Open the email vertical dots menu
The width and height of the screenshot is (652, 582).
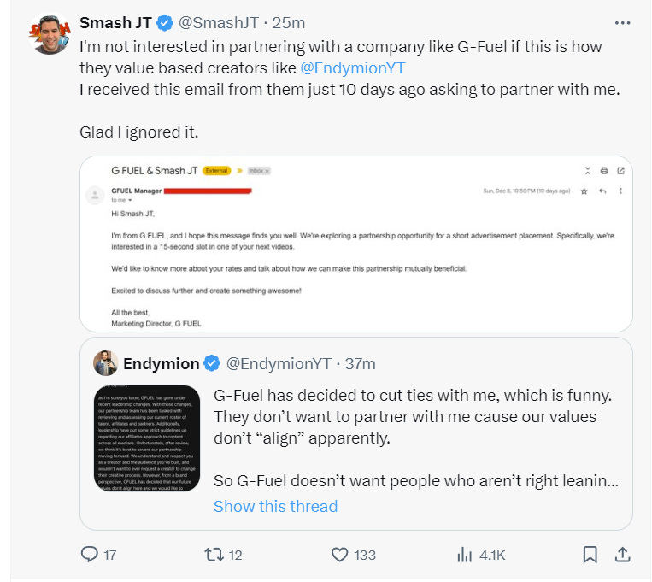tap(621, 191)
